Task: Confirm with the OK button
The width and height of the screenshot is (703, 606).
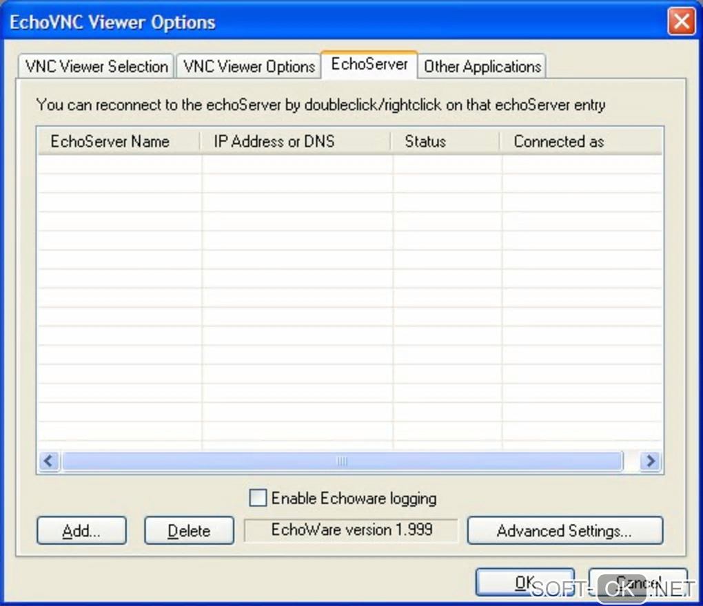Action: pyautogui.click(x=525, y=583)
